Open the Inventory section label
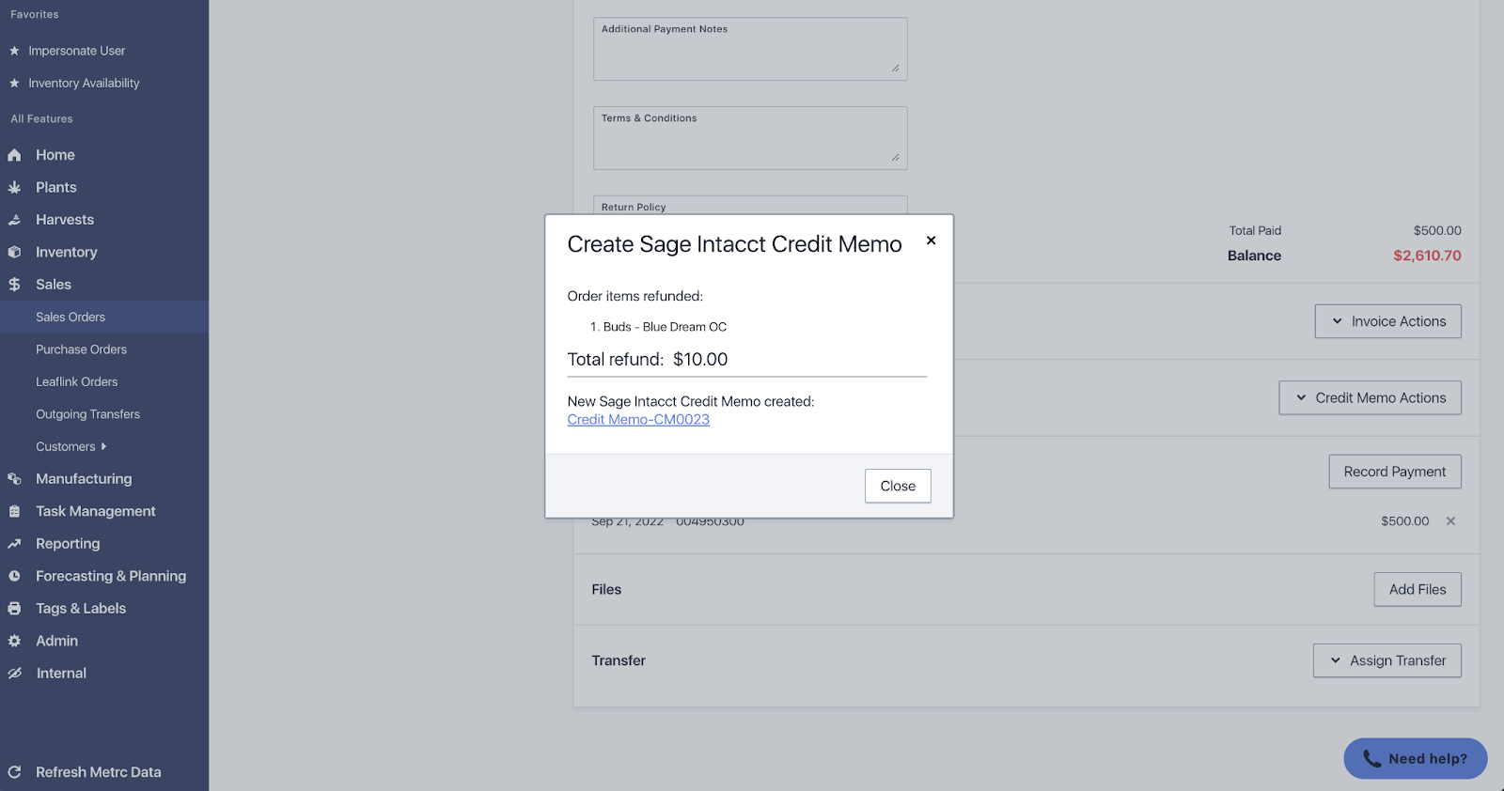Screen dimensions: 1504x791 point(67,252)
